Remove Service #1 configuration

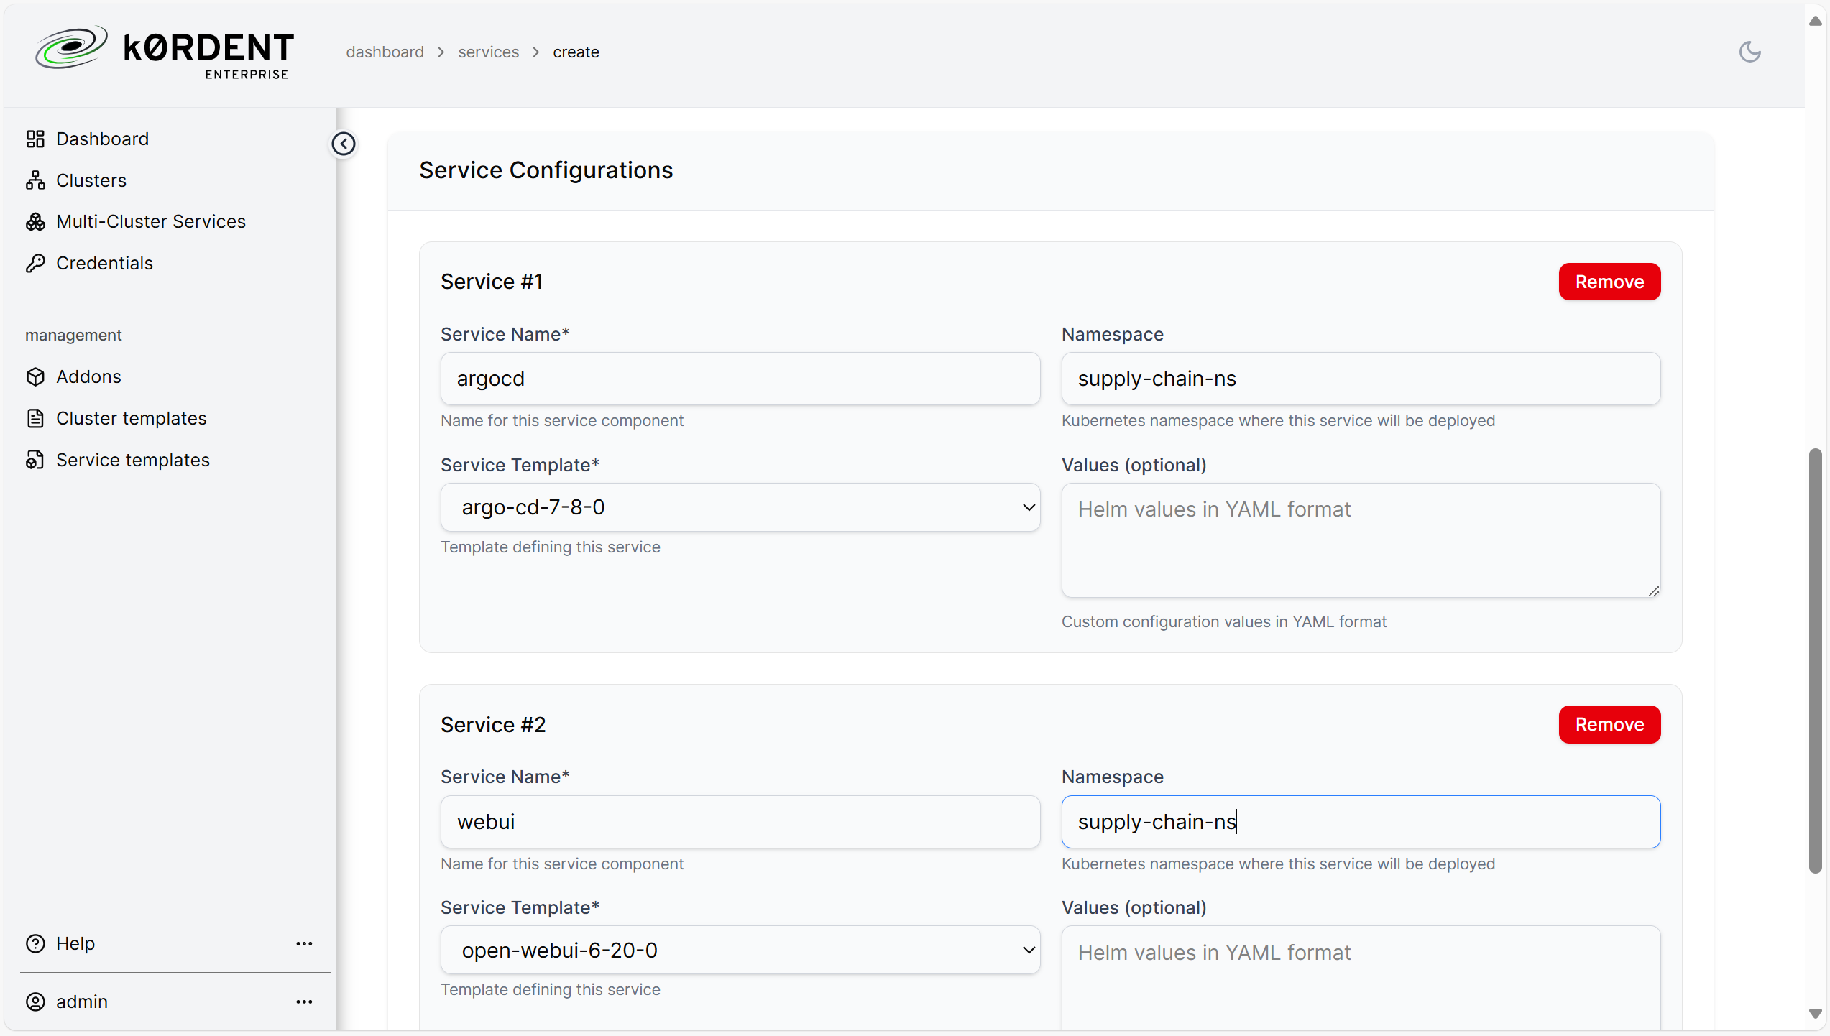click(x=1609, y=282)
